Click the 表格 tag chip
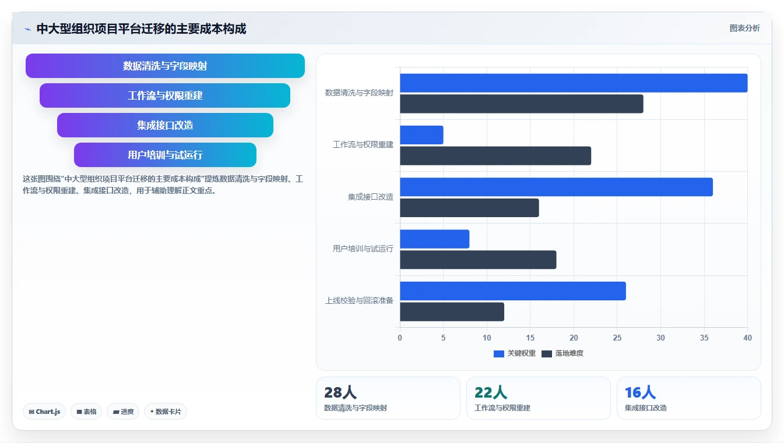784x443 pixels. point(86,412)
